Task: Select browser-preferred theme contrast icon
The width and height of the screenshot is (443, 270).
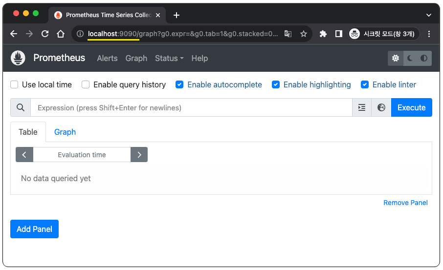Action: tap(424, 58)
